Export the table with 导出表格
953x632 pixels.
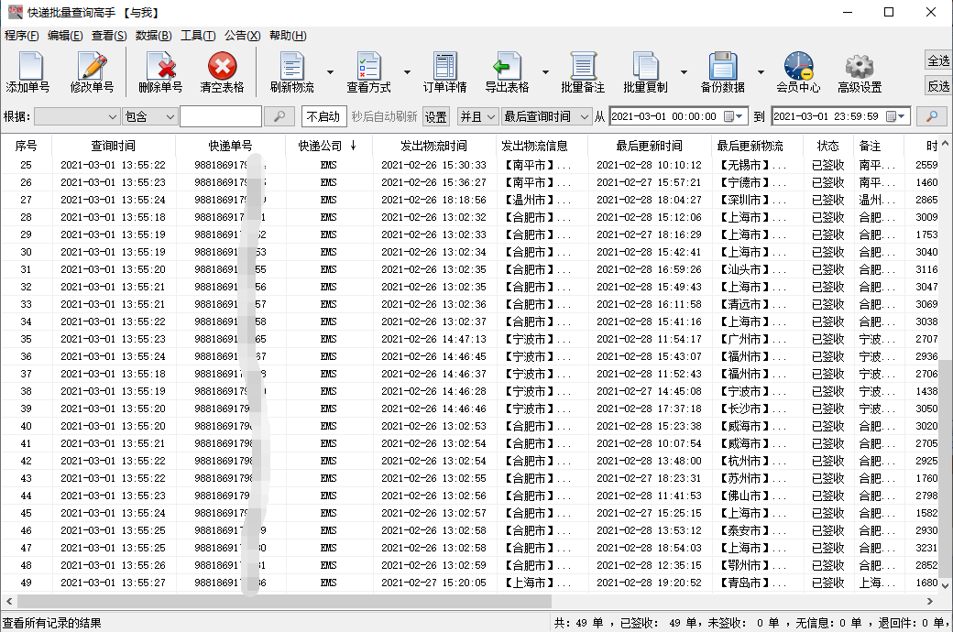[x=507, y=71]
